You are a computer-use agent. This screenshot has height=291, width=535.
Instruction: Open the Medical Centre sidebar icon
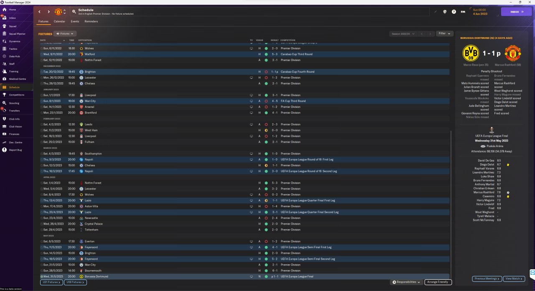4,79
